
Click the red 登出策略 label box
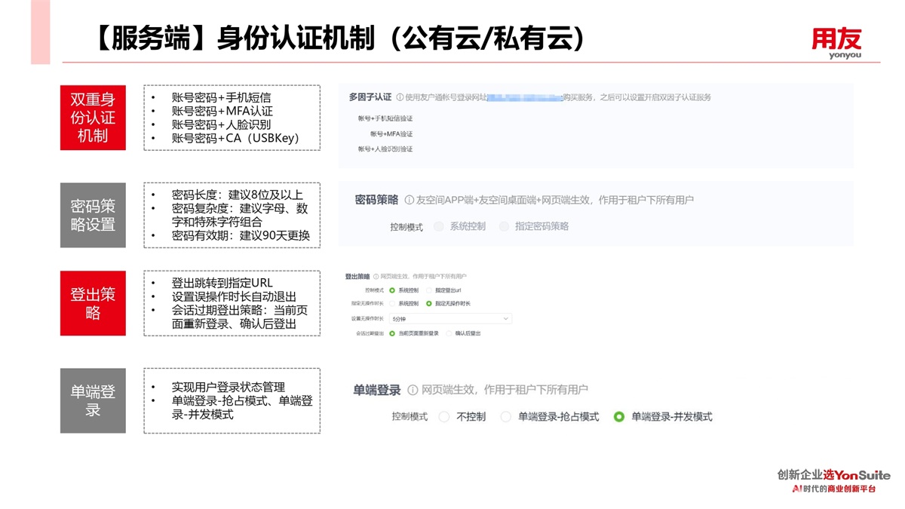[x=93, y=303]
